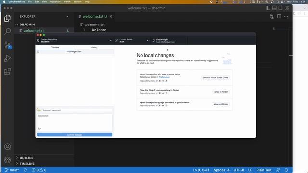Open the Repository menu in macOS menu bar
This screenshot has width=308, height=173.
tap(55, 2)
